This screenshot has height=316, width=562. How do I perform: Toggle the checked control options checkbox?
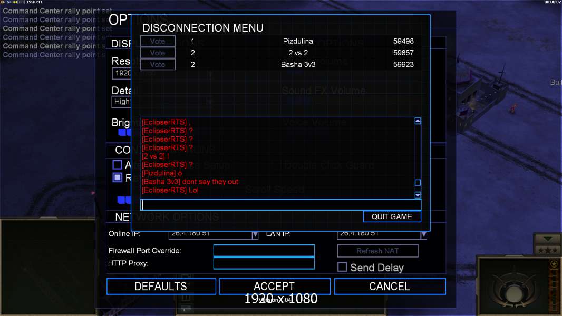(117, 177)
